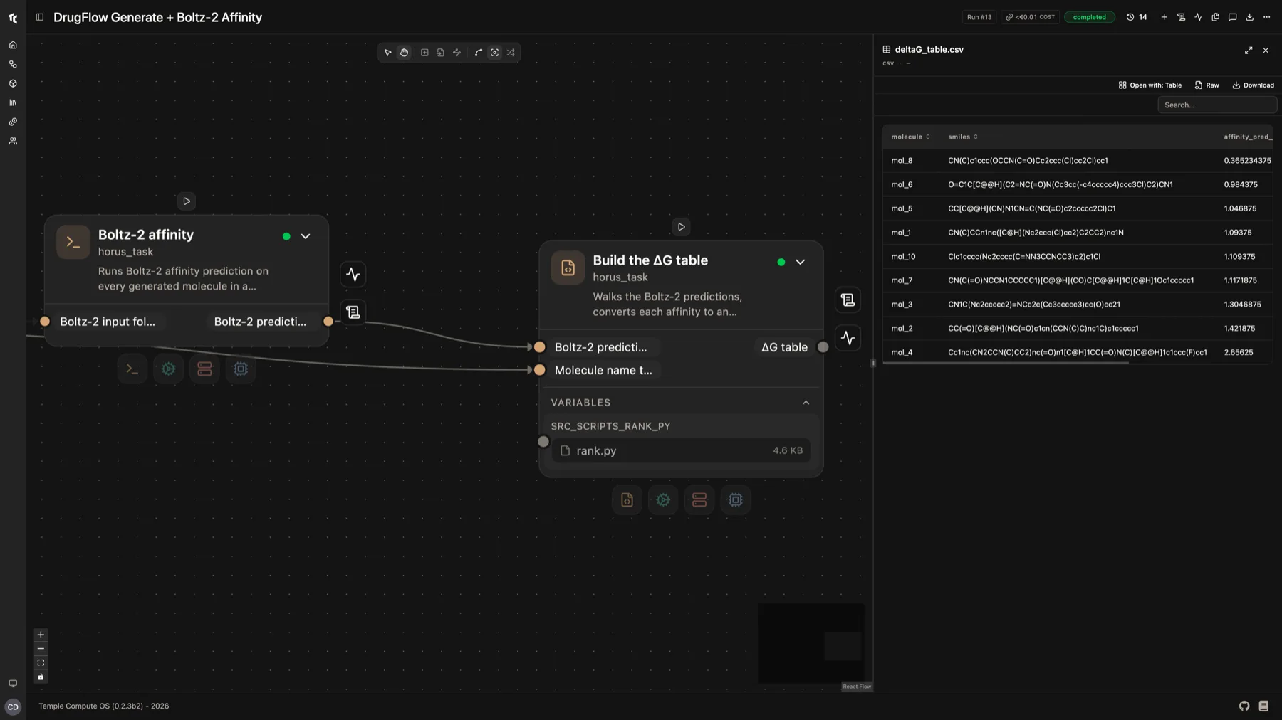This screenshot has height=720, width=1282.
Task: Click the download icon in top bar
Action: (1250, 17)
